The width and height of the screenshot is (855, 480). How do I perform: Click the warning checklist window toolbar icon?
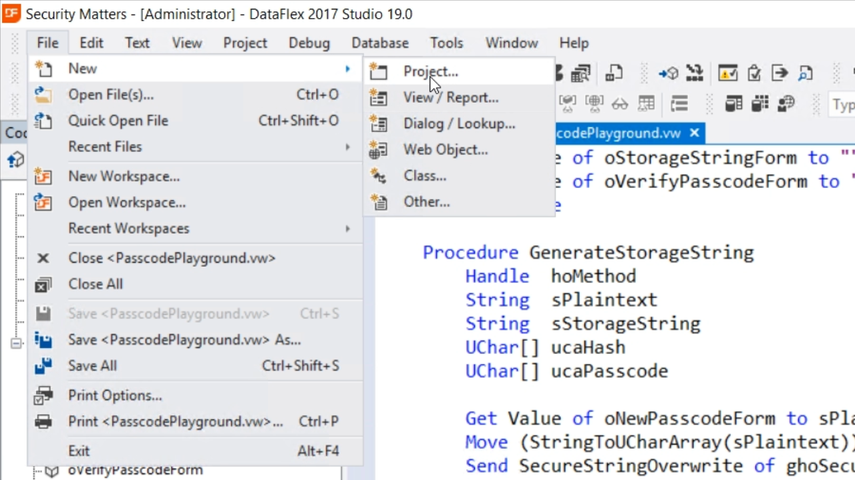click(727, 73)
